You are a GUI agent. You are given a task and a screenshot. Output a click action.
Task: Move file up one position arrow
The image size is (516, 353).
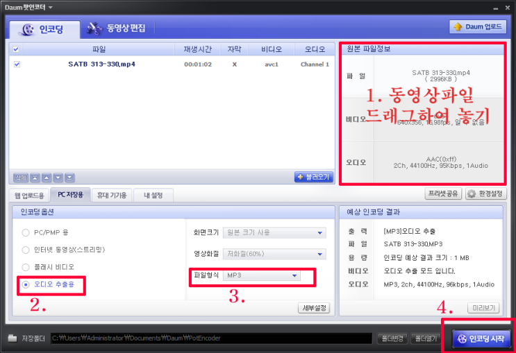pos(47,178)
